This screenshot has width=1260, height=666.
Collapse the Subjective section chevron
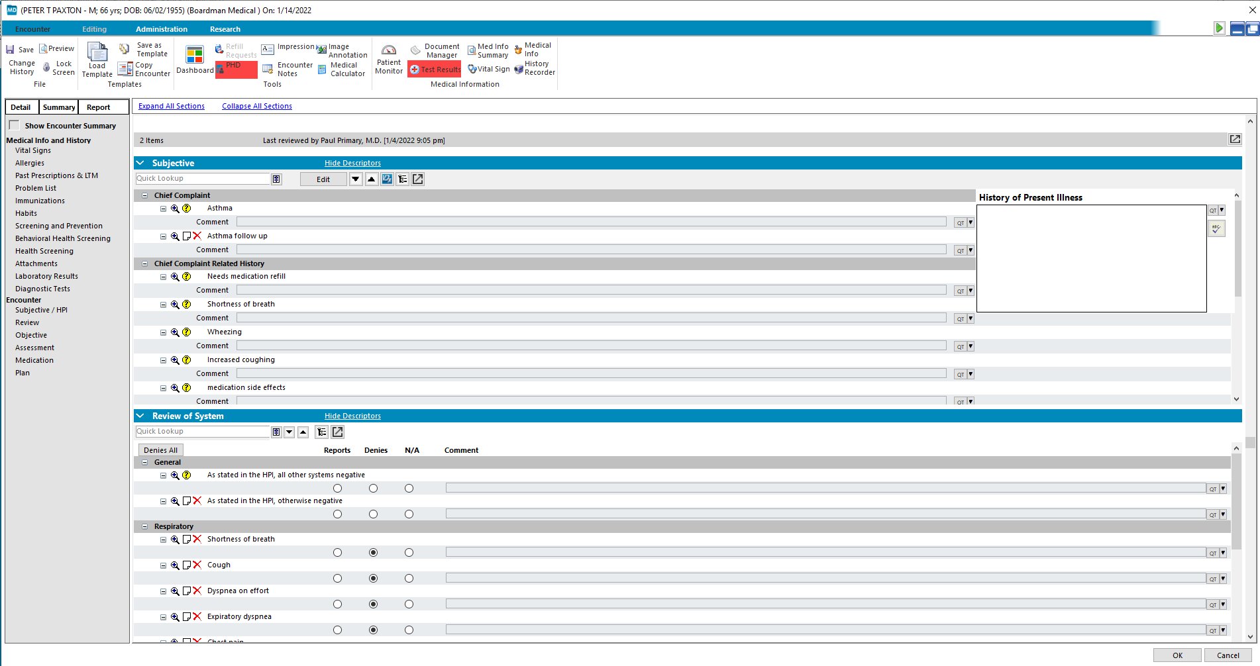coord(140,163)
